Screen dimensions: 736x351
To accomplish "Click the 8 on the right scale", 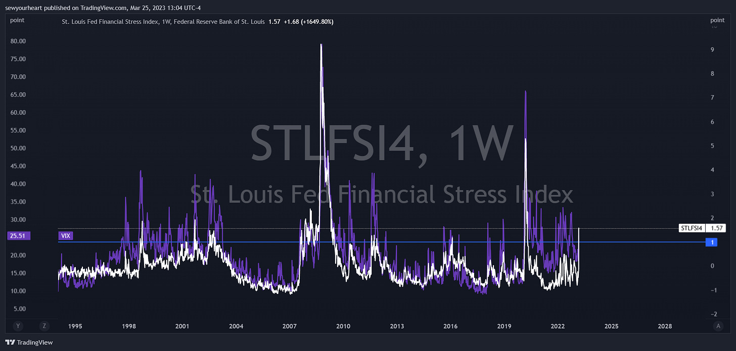I will point(712,74).
